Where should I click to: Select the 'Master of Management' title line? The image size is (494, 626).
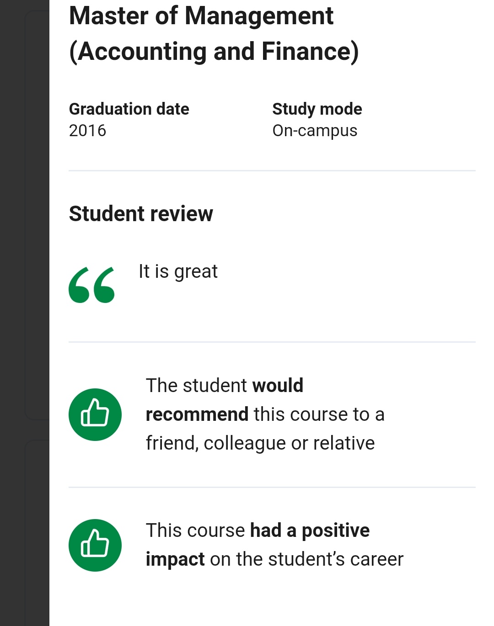[x=201, y=16]
